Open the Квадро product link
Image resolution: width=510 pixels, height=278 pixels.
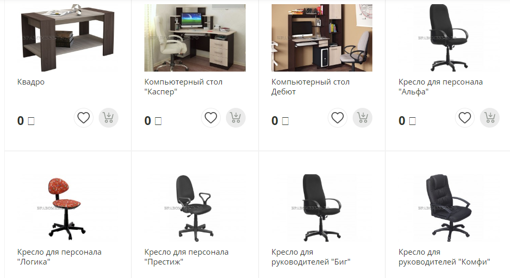[31, 82]
